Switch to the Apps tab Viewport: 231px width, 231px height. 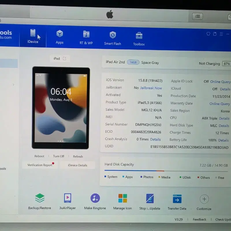(x=59, y=37)
